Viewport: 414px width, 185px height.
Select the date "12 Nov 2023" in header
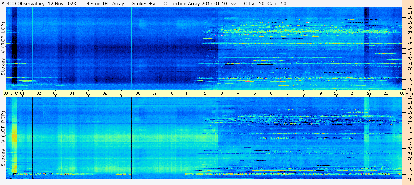pos(63,4)
